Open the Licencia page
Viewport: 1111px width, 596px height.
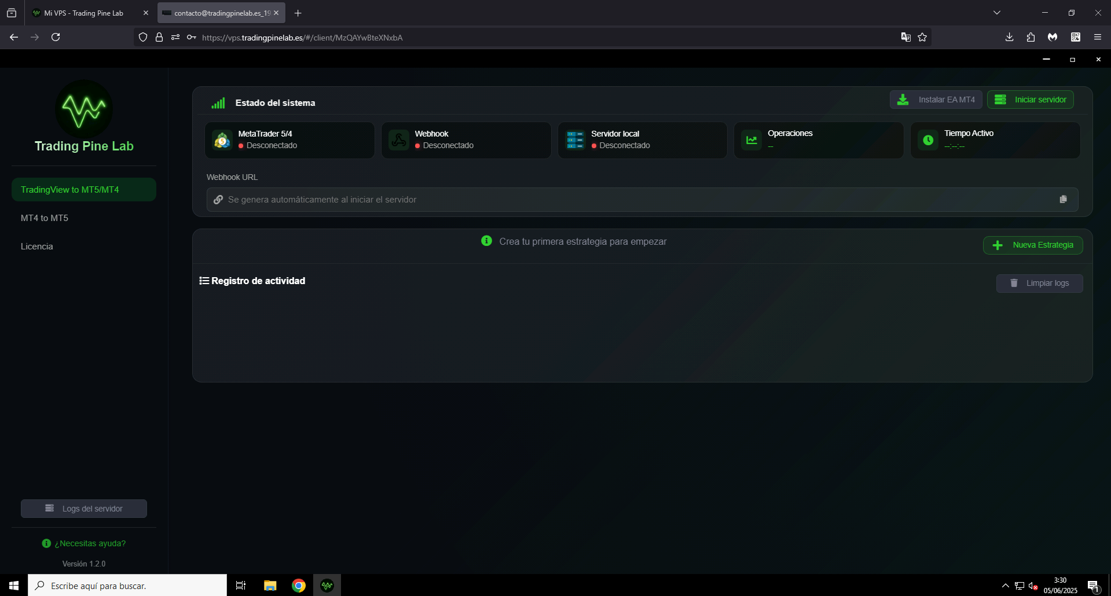pyautogui.click(x=36, y=246)
